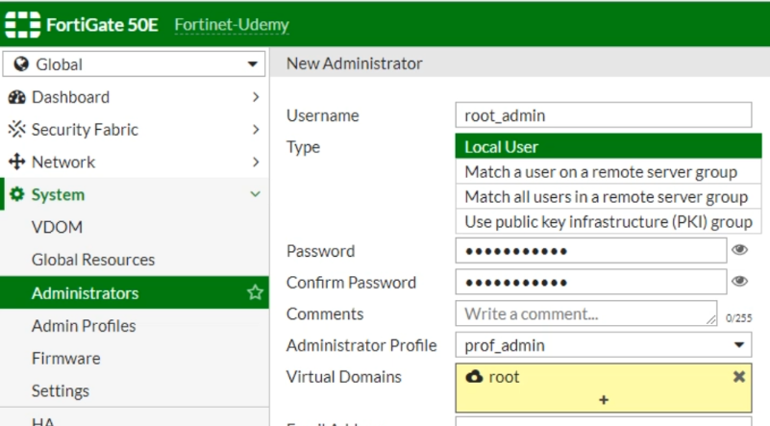Open the Security Fabric menu
The height and width of the screenshot is (426, 770).
134,129
